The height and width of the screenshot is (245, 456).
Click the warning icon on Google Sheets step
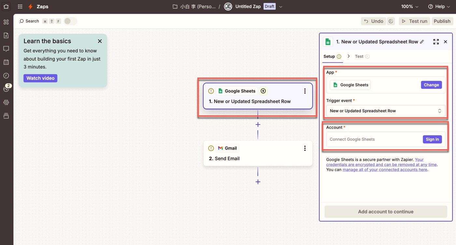click(211, 91)
